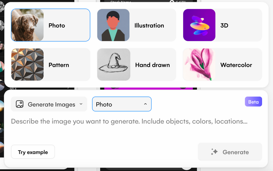Open the Generate Images tab
This screenshot has width=273, height=171.
pyautogui.click(x=49, y=104)
